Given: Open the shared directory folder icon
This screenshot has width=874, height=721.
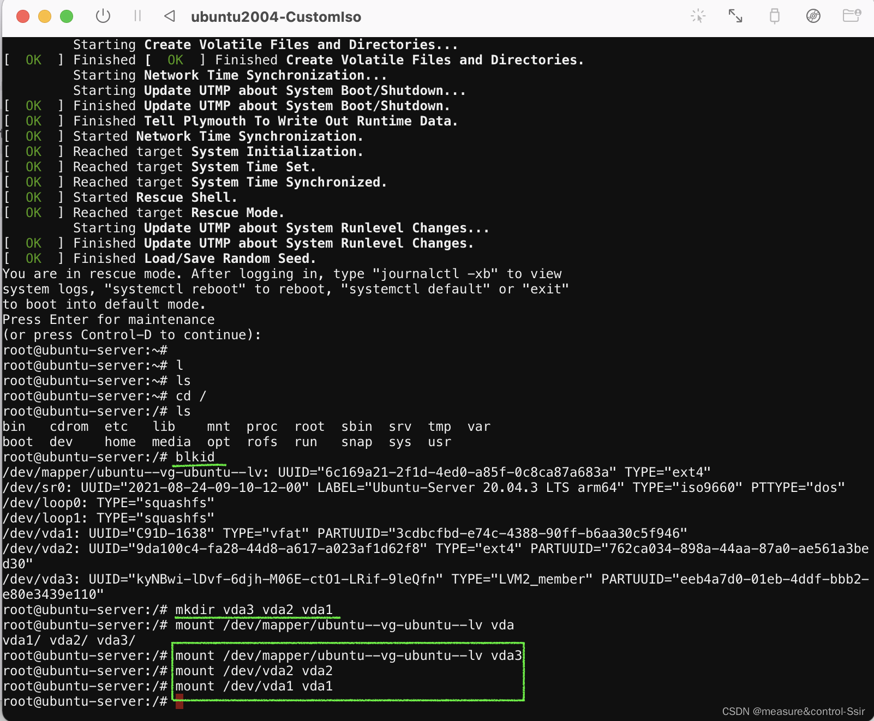Looking at the screenshot, I should point(851,16).
